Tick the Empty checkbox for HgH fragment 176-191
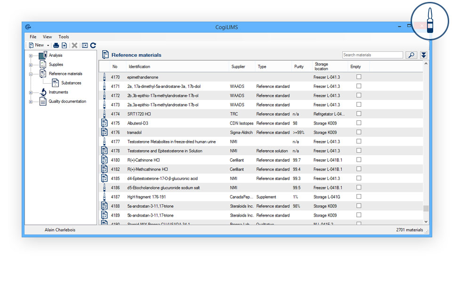Screen dimensions: 452x282 pyautogui.click(x=359, y=197)
